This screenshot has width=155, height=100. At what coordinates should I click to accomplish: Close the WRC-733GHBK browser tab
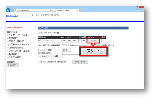[x=78, y=10]
